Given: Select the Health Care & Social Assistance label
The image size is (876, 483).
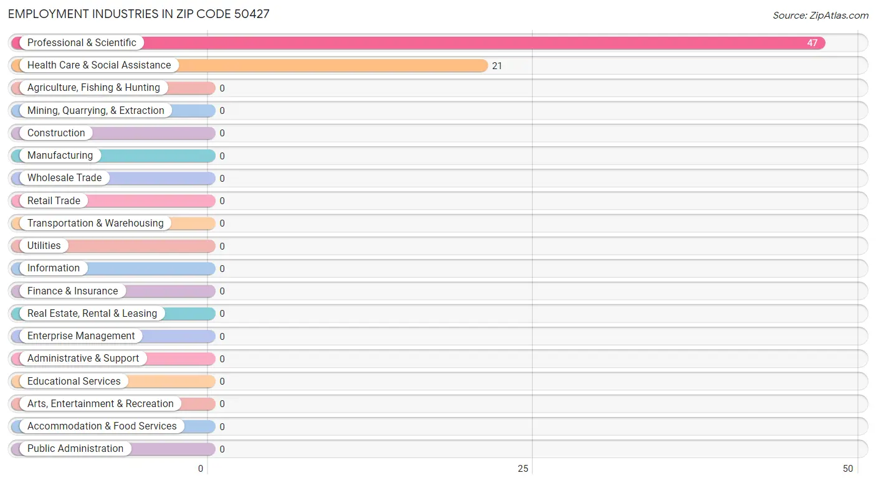Looking at the screenshot, I should point(99,65).
